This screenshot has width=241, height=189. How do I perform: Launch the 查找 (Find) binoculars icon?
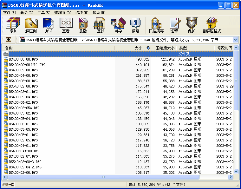[101, 25]
